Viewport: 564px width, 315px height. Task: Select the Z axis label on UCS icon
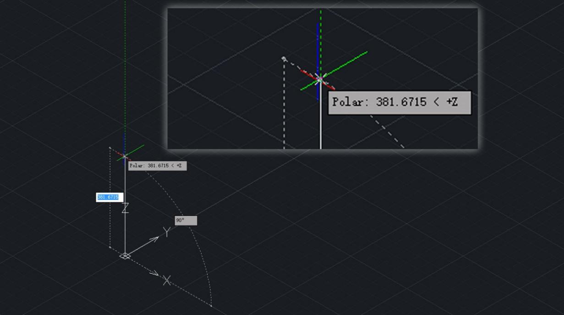pyautogui.click(x=125, y=208)
